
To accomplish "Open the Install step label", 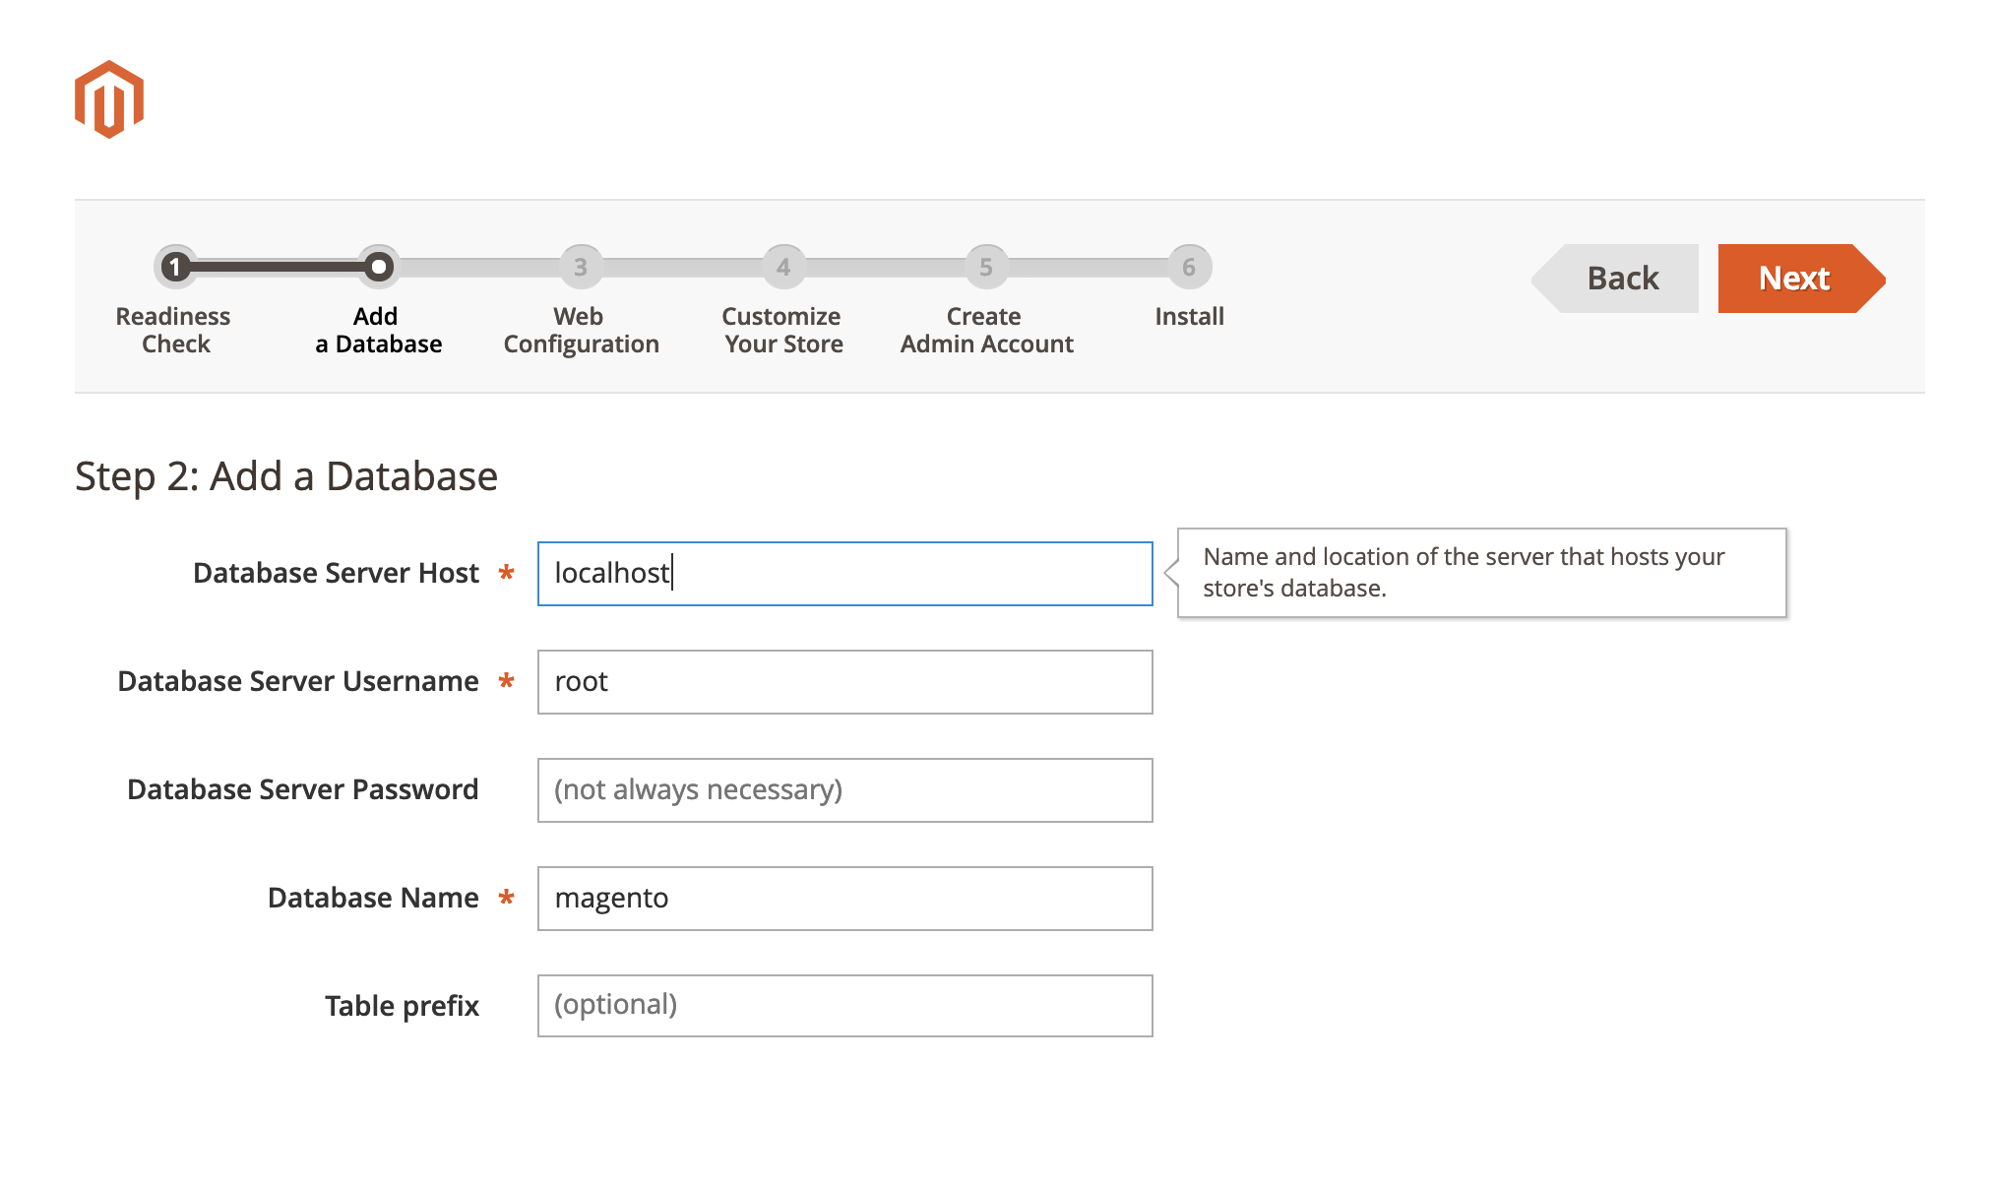I will point(1188,316).
